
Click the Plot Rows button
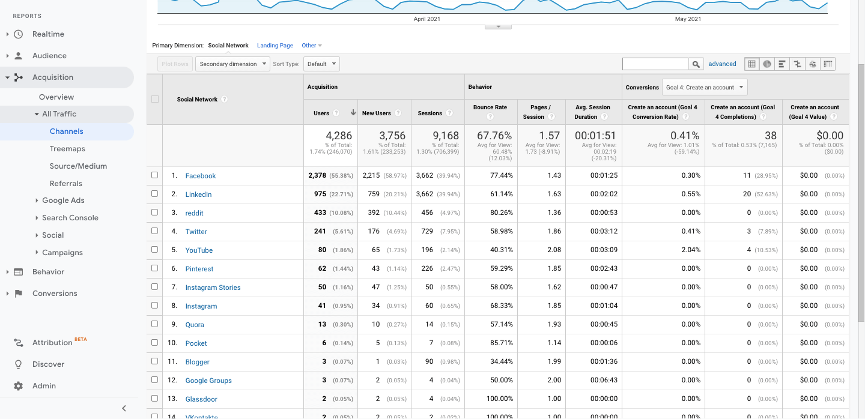(175, 64)
